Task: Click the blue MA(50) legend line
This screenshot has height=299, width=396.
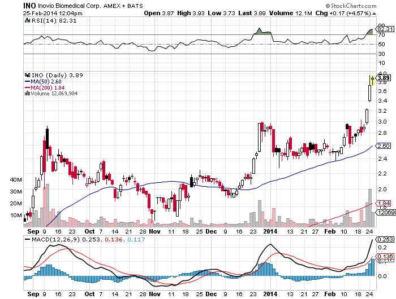Action: tap(27, 81)
